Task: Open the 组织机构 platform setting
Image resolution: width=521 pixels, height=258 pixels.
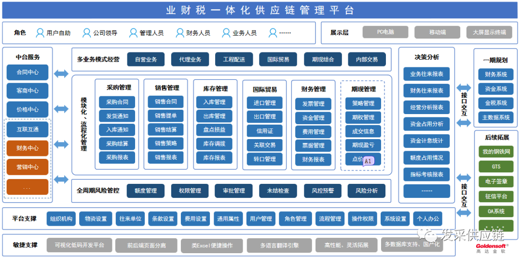Action: click(x=61, y=219)
